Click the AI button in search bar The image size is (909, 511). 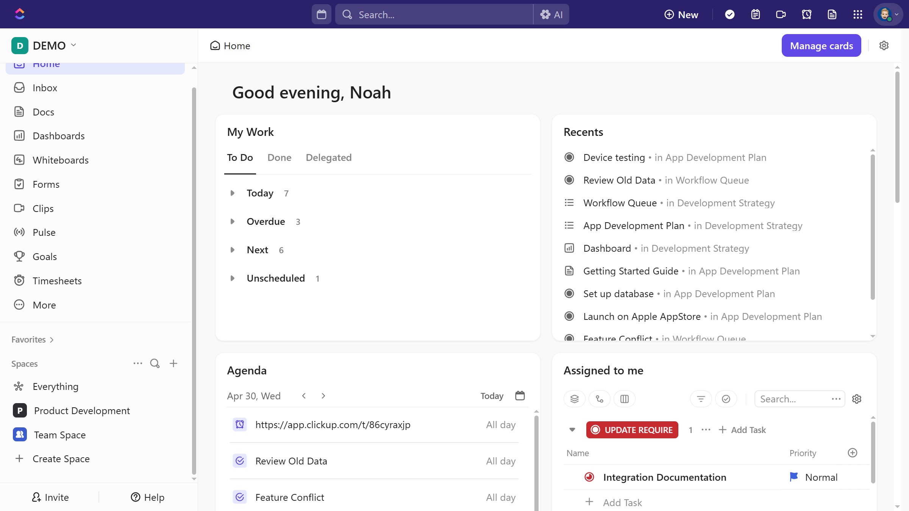coord(551,14)
